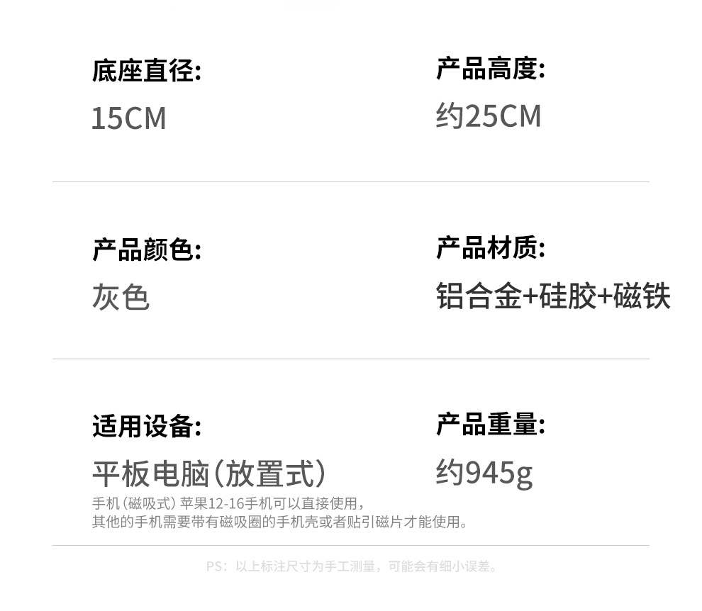Select the 15CM base diameter value
702x611 pixels.
tap(128, 118)
